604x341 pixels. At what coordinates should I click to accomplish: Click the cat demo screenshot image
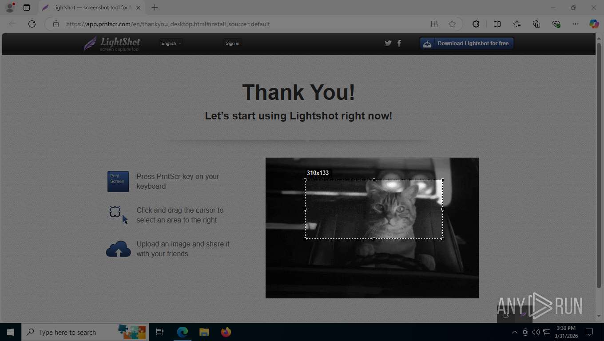(372, 228)
